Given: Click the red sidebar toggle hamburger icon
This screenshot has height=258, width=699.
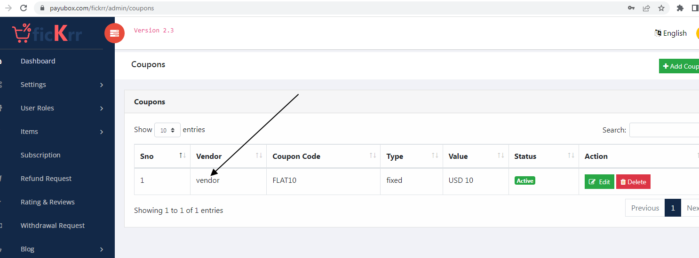Looking at the screenshot, I should pos(114,33).
